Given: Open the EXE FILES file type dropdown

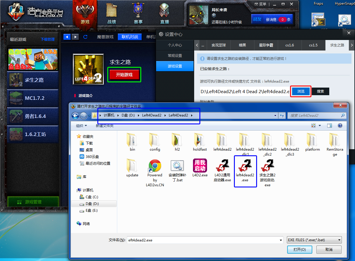Looking at the screenshot, I should pos(314,240).
